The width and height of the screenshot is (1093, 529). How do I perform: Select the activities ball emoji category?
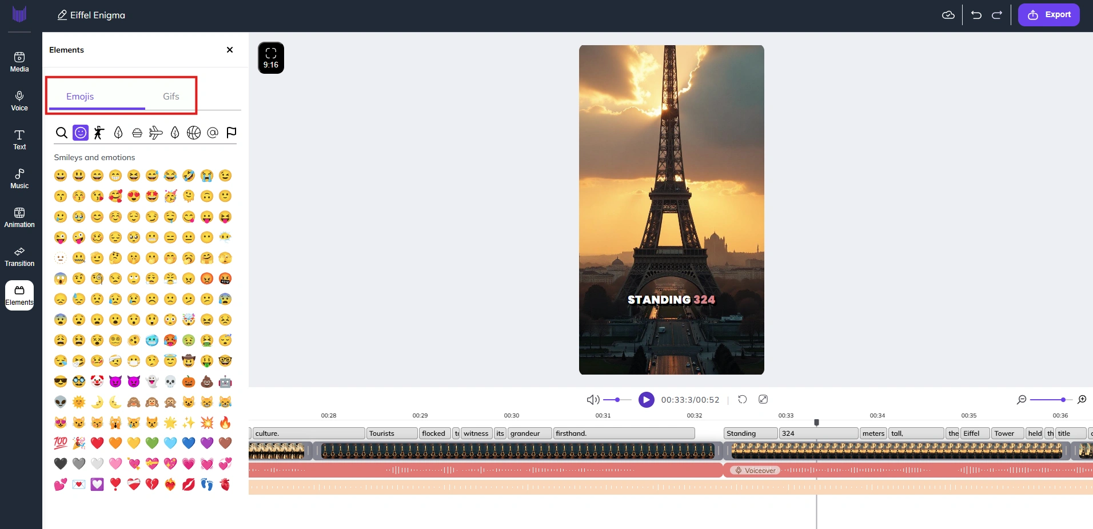pos(194,133)
